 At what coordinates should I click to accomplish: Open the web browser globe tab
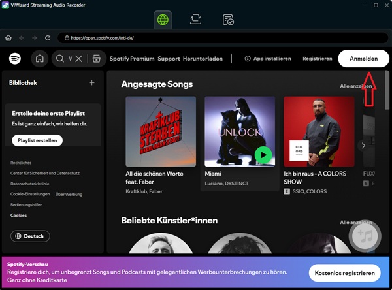tap(163, 20)
